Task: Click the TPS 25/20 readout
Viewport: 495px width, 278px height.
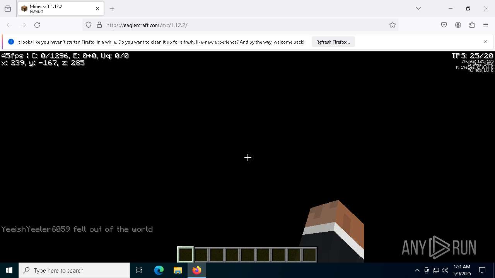Action: [x=472, y=56]
